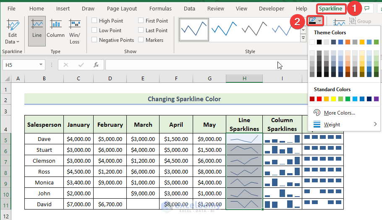Screen dimensions: 382x220
Task: Click the Sparkline Color pen icon
Action: pos(312,20)
